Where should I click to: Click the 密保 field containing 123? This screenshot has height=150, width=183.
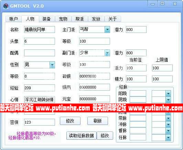click(x=40, y=122)
